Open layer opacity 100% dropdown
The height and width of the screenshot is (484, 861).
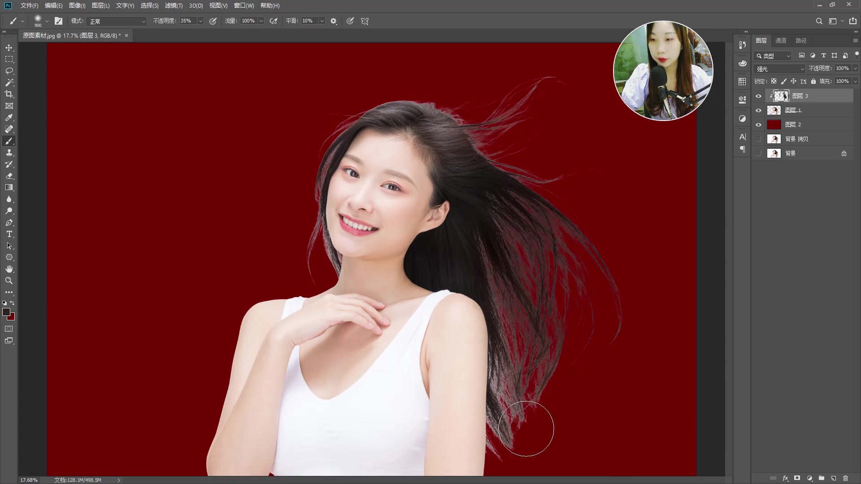[855, 69]
